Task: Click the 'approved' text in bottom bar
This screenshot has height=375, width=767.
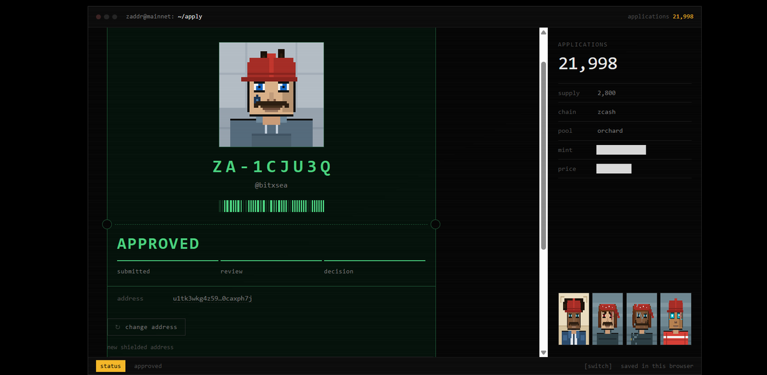Action: pos(148,366)
